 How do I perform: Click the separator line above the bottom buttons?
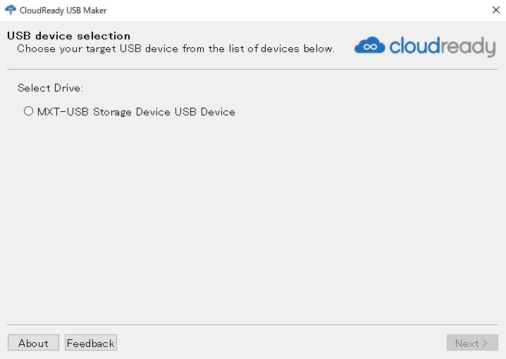tap(252, 325)
